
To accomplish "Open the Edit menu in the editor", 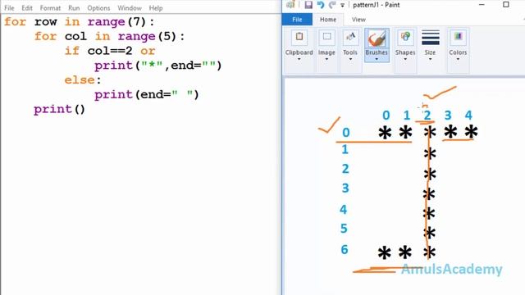I will coord(27,7).
